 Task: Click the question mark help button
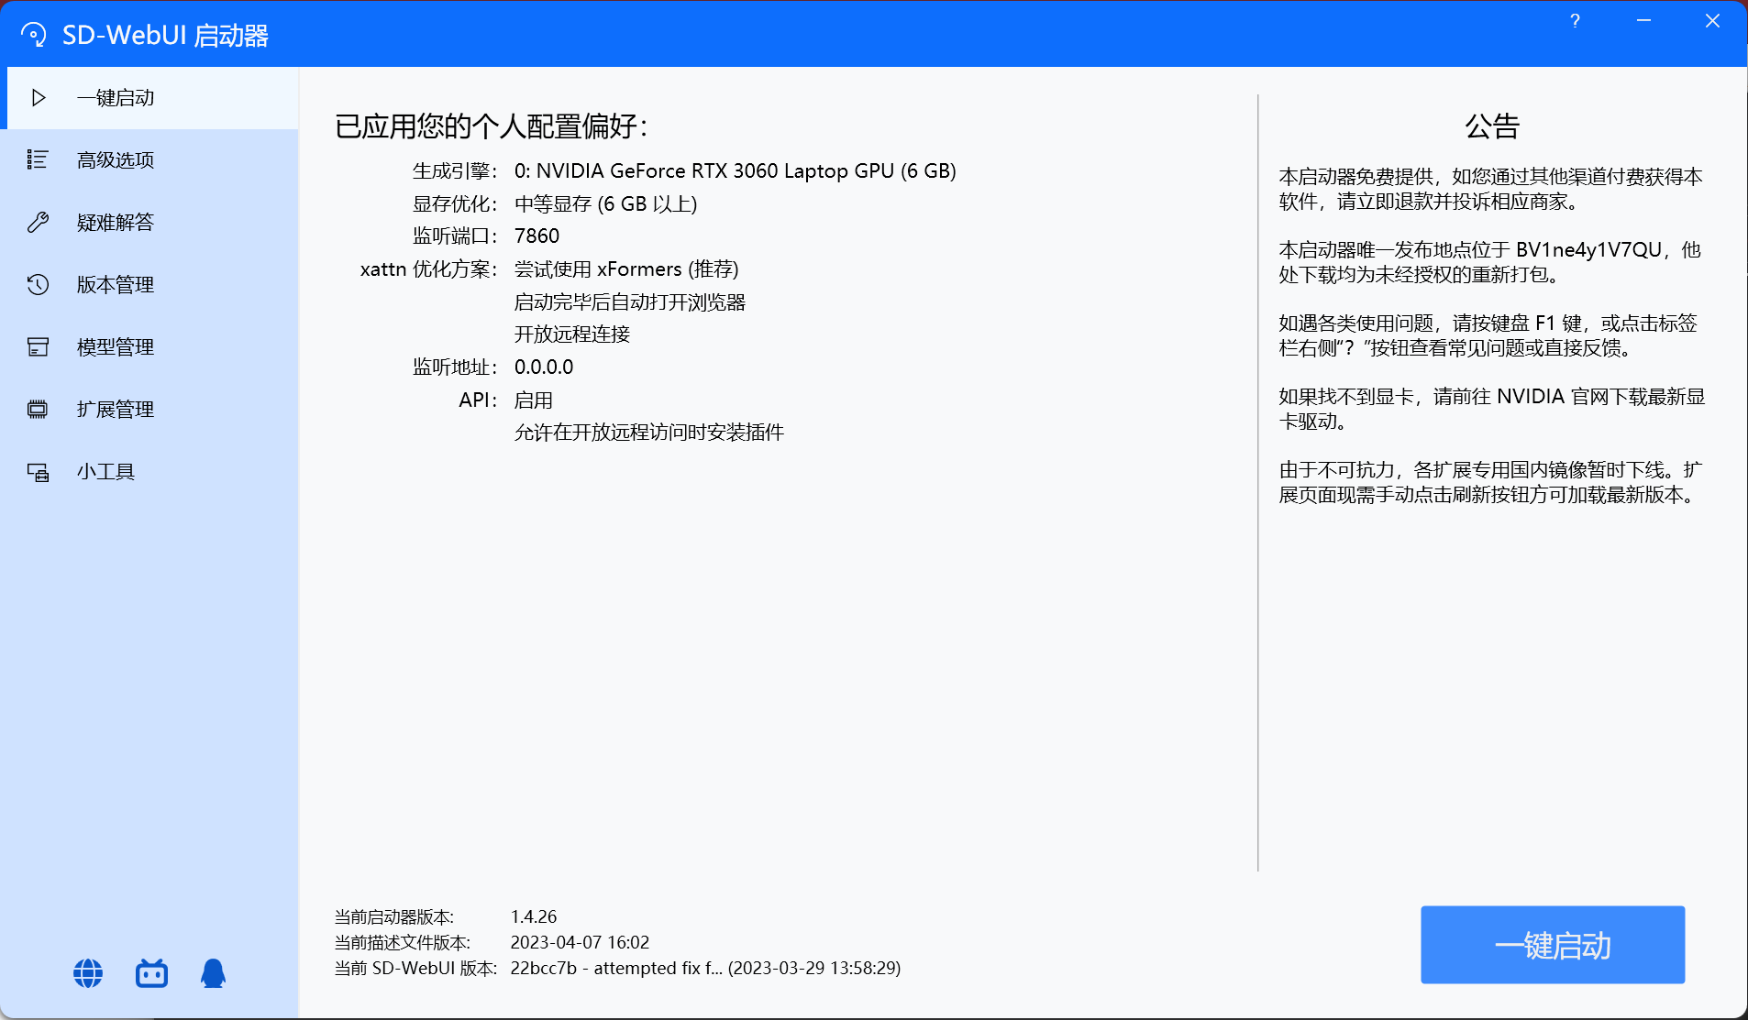pyautogui.click(x=1575, y=21)
